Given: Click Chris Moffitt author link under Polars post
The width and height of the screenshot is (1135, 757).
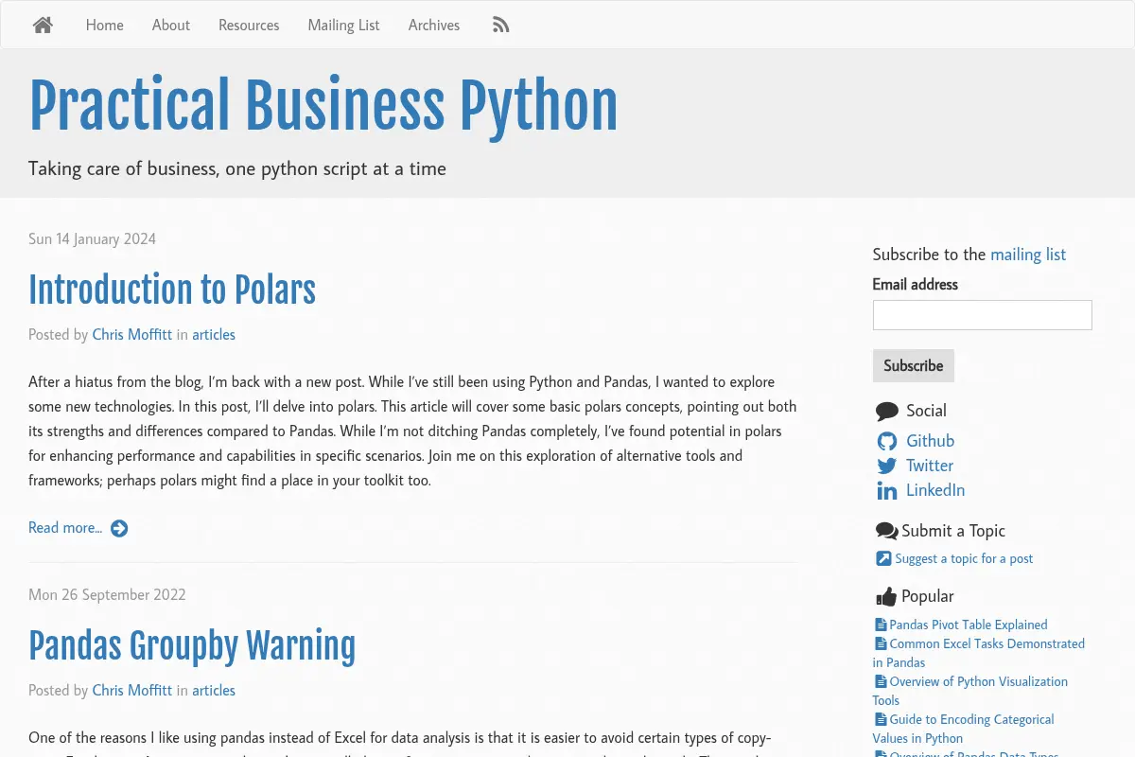Looking at the screenshot, I should coord(132,335).
